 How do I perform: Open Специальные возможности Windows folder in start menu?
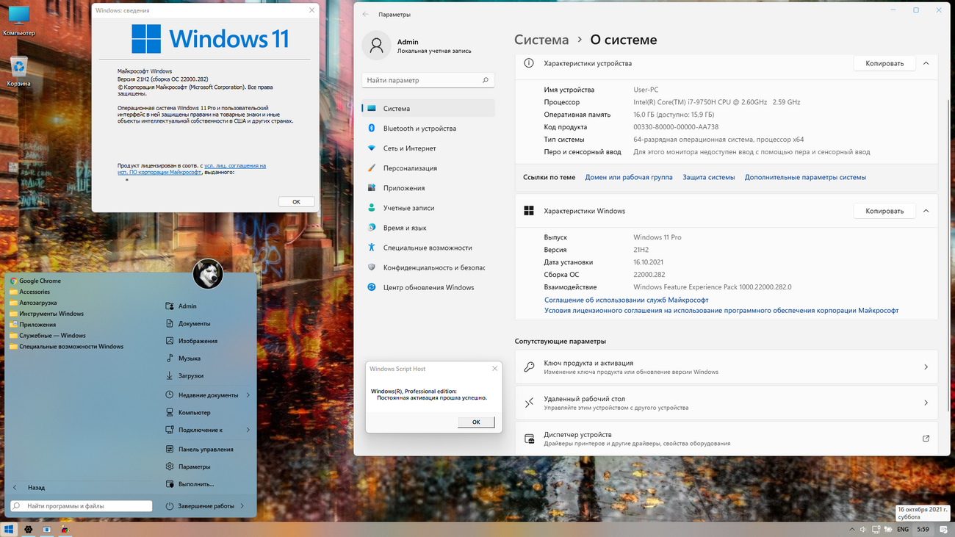tap(67, 346)
